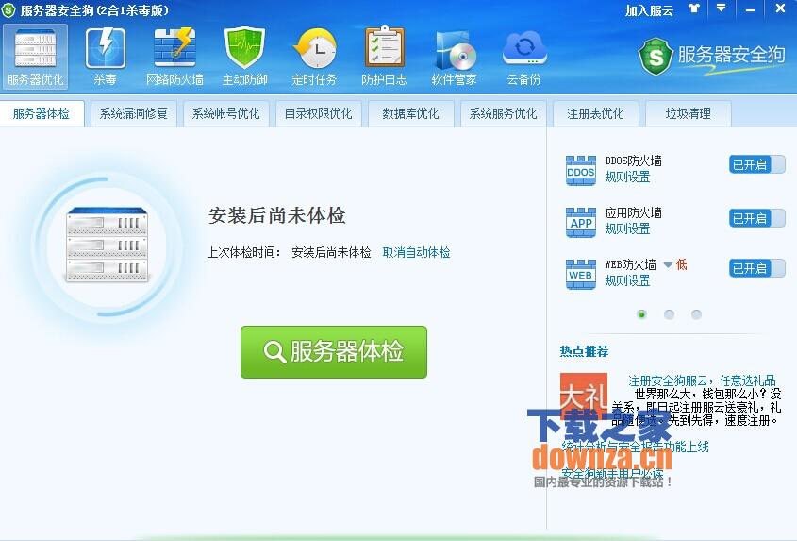The width and height of the screenshot is (797, 541).
Task: Switch to the 系统漏洞修复 tab
Action: (x=134, y=113)
